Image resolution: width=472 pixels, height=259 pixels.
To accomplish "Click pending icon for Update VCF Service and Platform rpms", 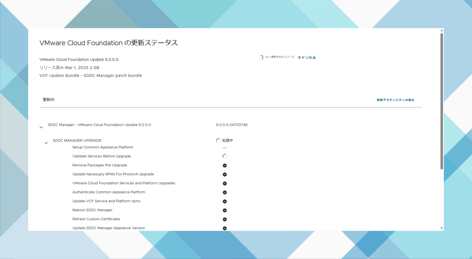I will [x=225, y=201].
